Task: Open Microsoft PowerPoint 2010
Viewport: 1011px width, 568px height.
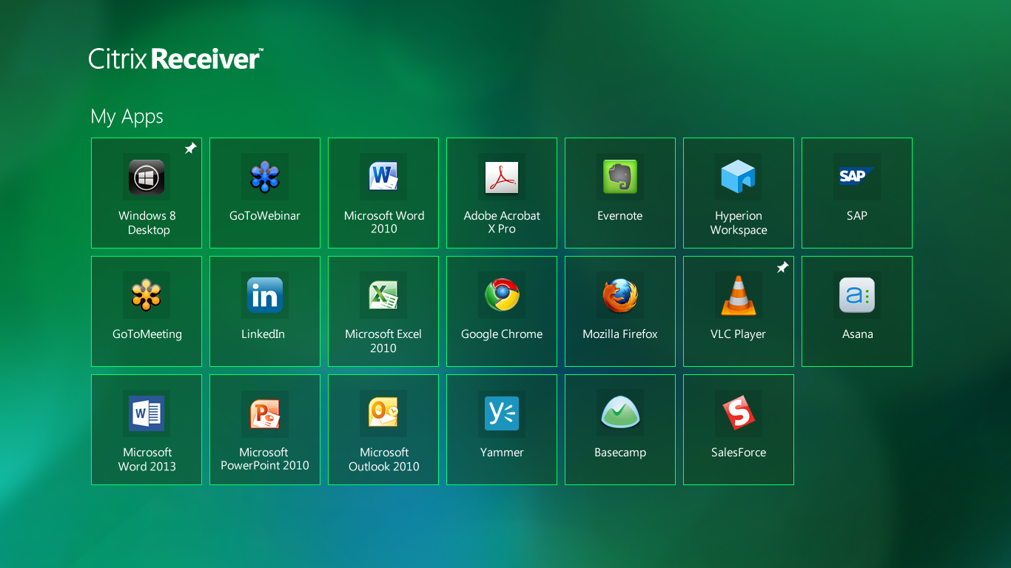Action: click(265, 429)
